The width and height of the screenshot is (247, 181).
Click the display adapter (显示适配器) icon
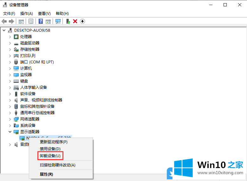pos(16,132)
